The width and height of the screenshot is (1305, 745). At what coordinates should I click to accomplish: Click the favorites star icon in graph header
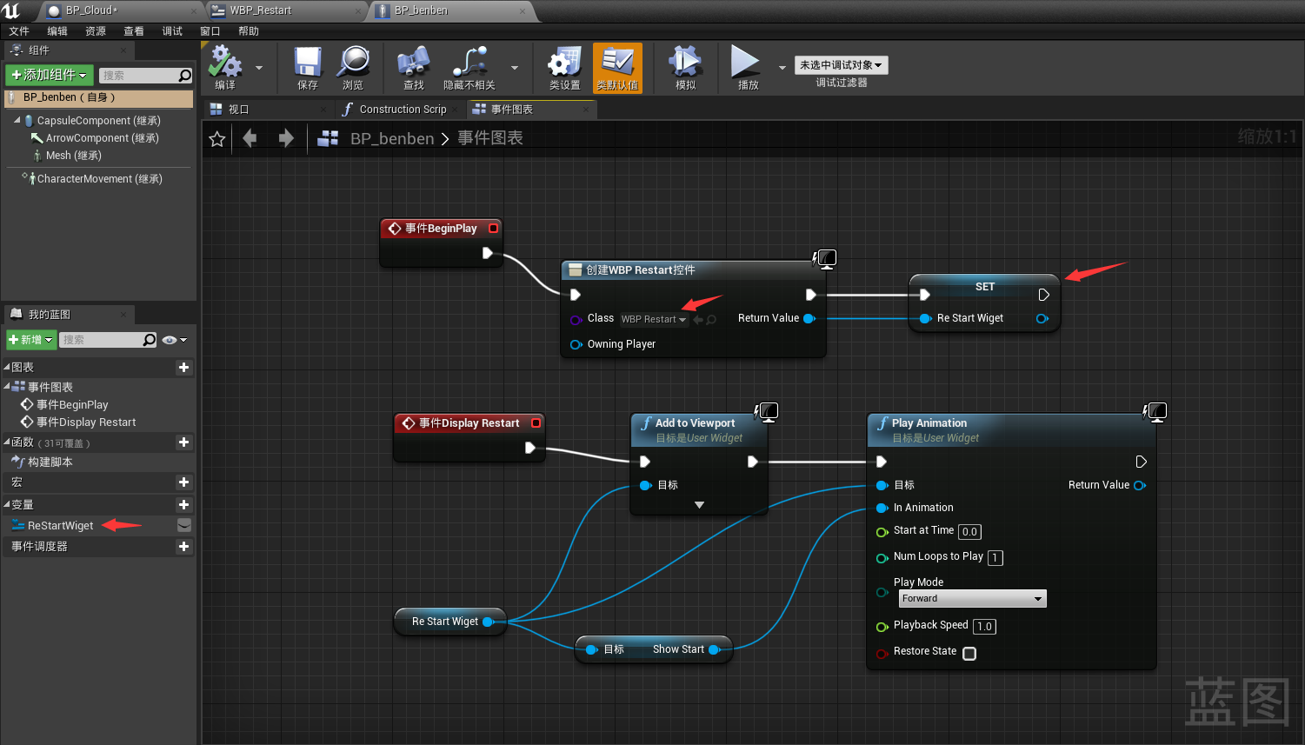(217, 139)
